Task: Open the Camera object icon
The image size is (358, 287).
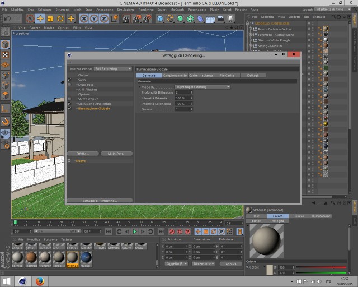Action: click(x=220, y=18)
